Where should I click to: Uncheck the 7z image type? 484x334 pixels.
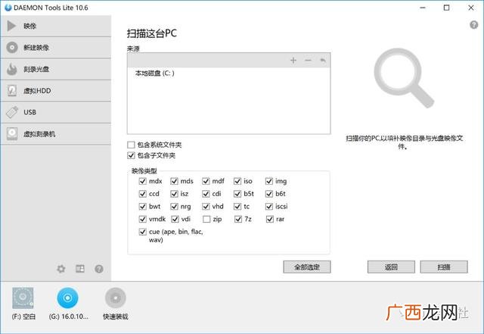click(238, 219)
